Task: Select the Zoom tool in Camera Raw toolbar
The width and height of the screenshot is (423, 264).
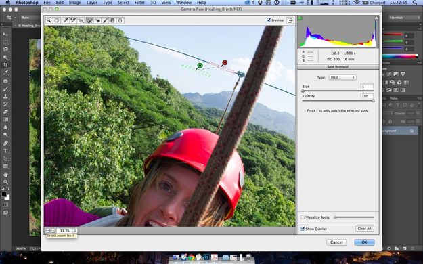Action: tap(49, 20)
